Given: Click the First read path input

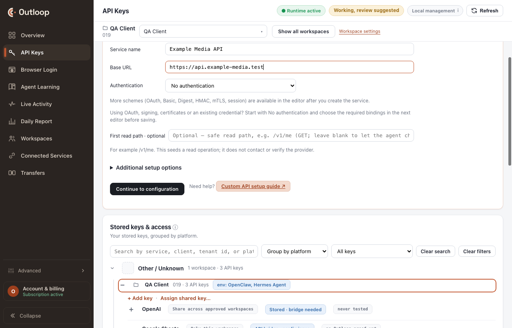Looking at the screenshot, I should (x=291, y=135).
